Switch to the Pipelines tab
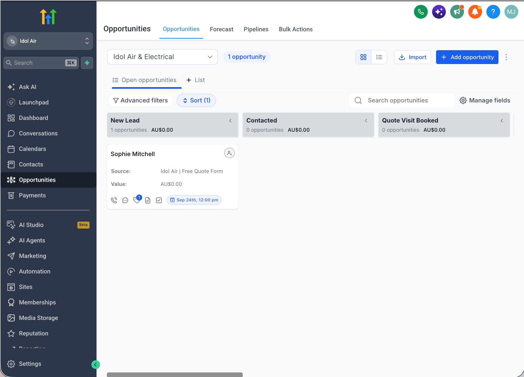This screenshot has height=377, width=524. (256, 29)
